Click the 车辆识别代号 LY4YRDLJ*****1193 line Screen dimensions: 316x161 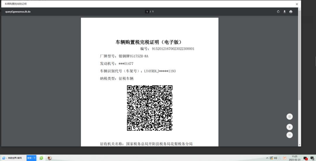pyautogui.click(x=138, y=71)
